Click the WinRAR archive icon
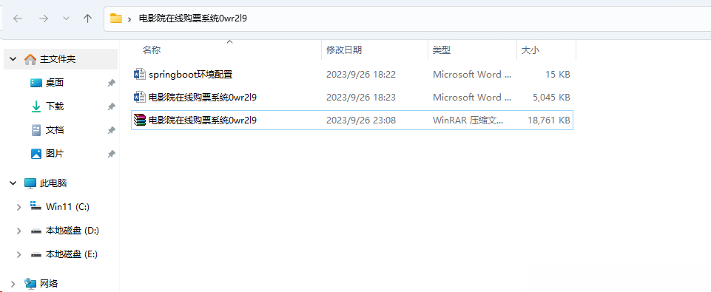The image size is (711, 292). 140,120
